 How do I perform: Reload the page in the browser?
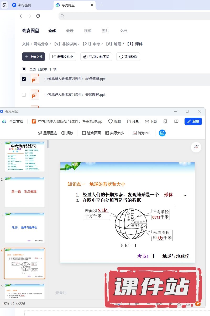tap(38, 16)
